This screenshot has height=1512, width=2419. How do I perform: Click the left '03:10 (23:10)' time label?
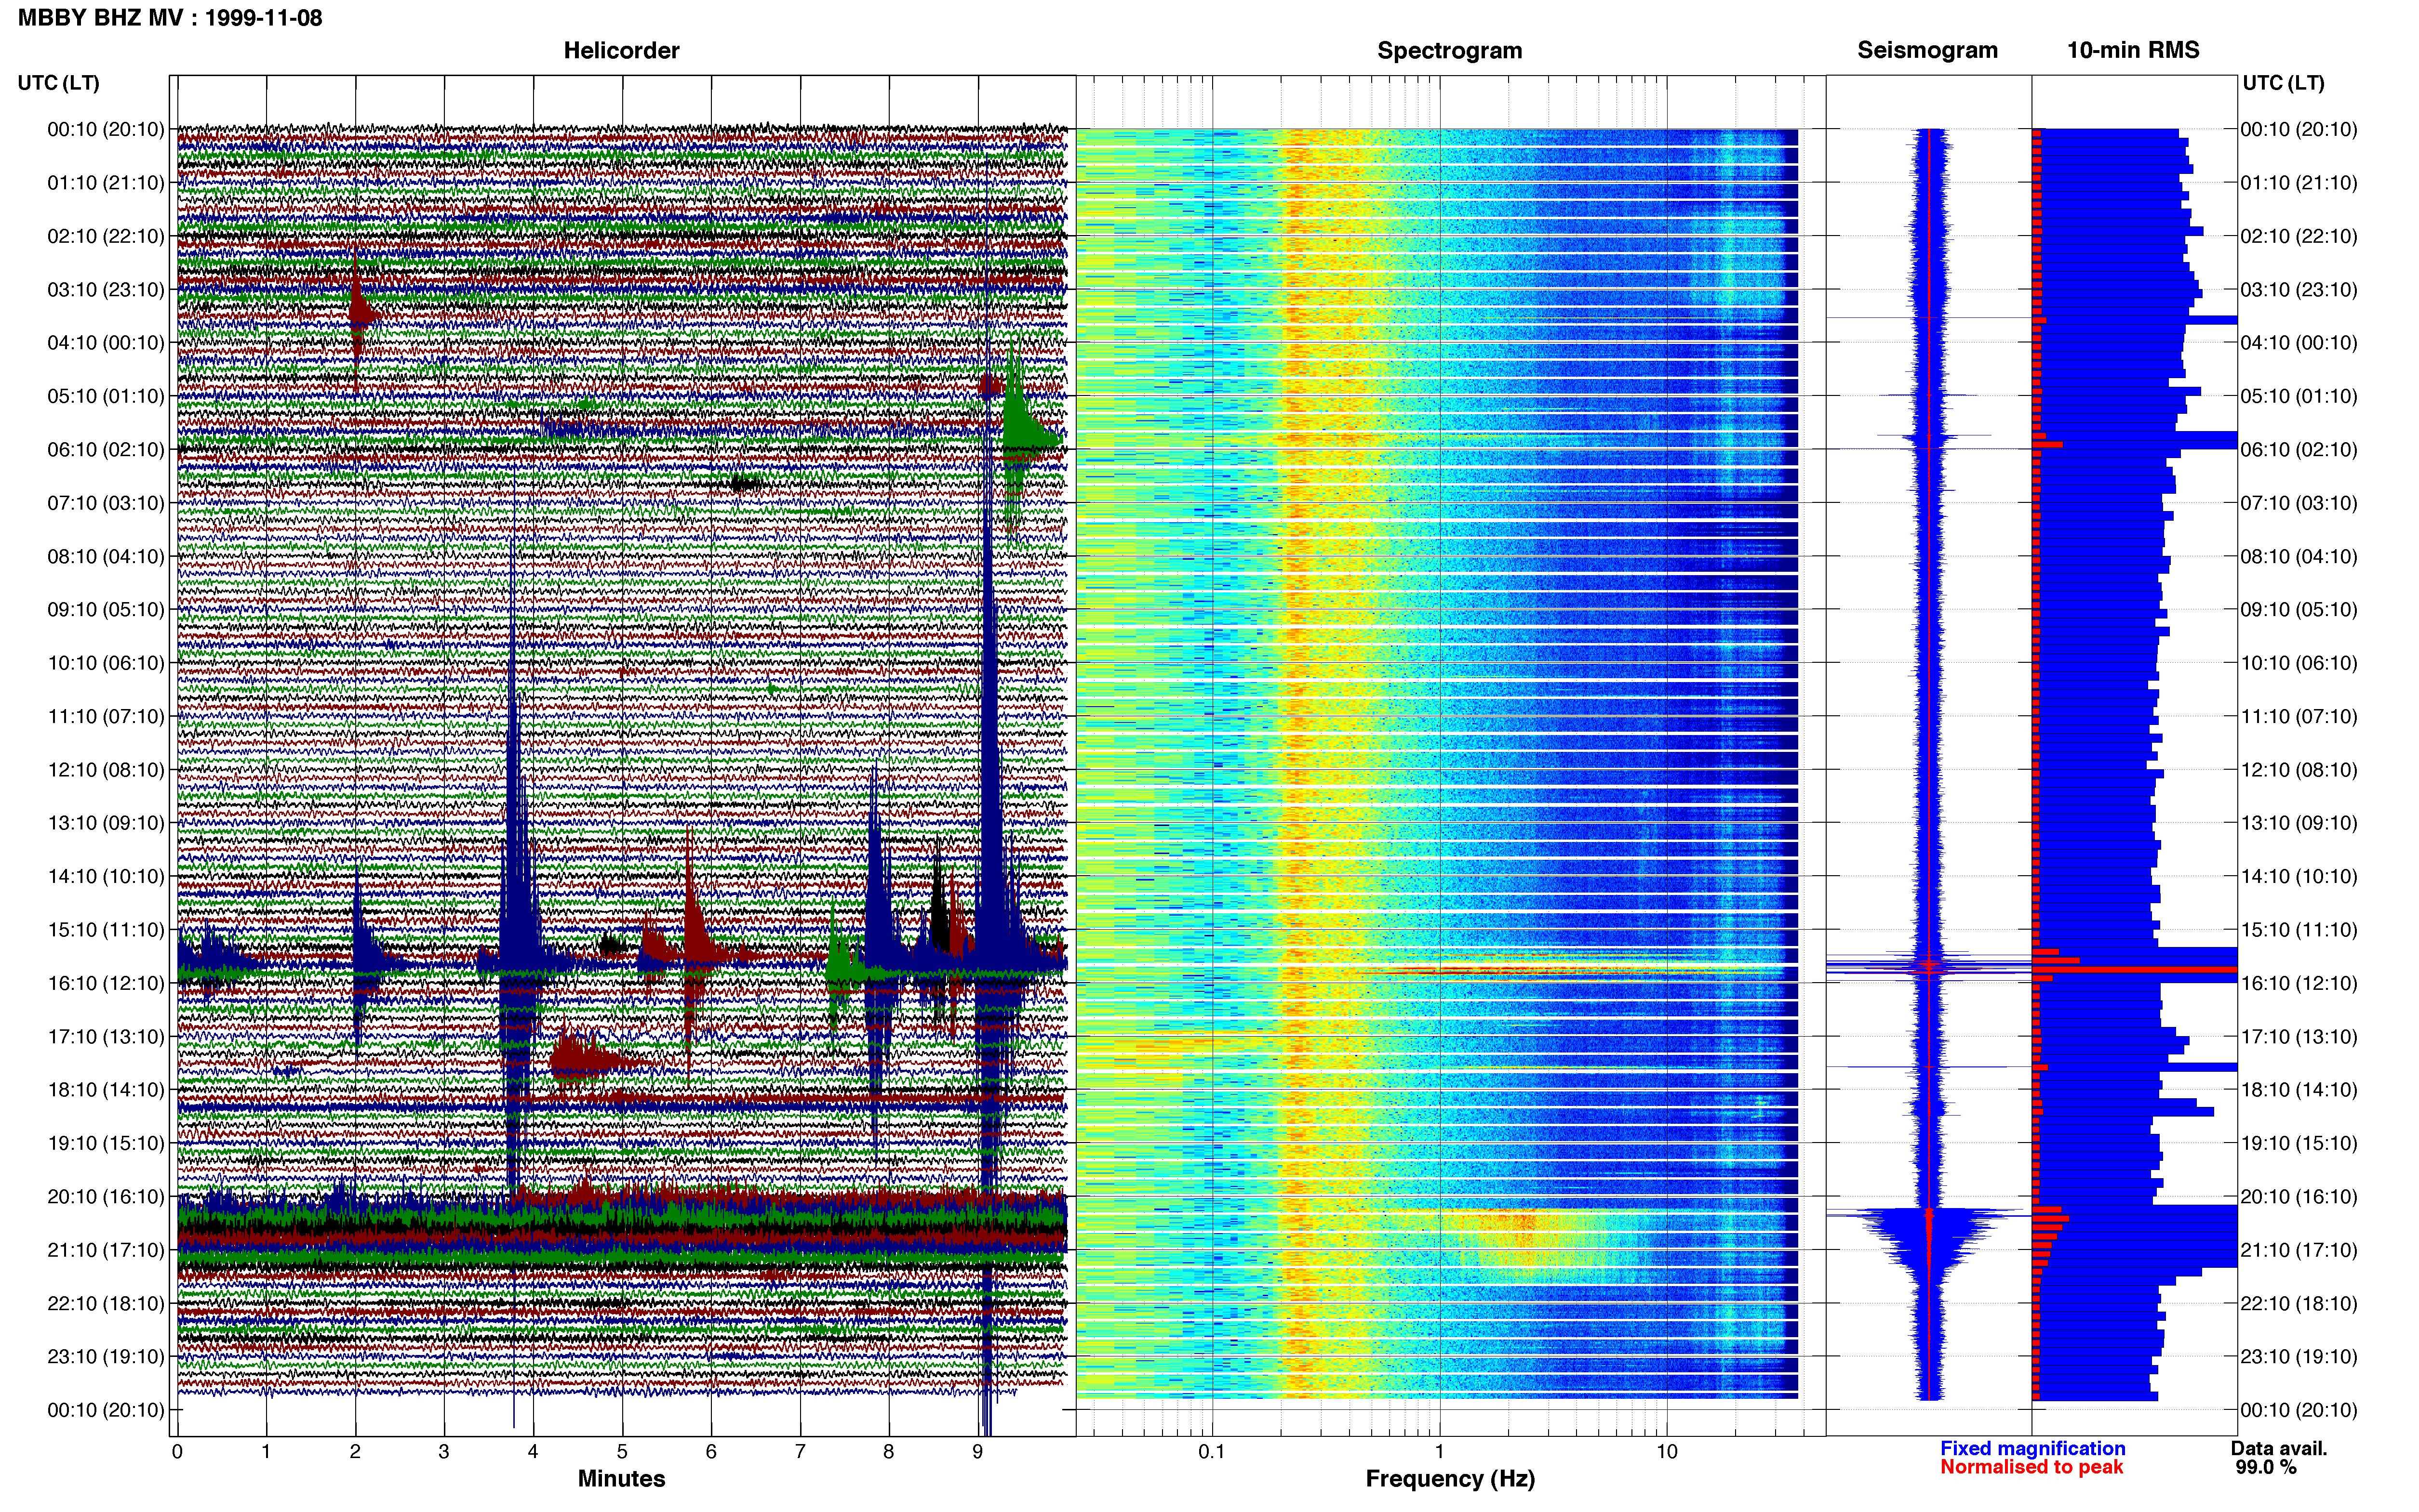click(106, 290)
